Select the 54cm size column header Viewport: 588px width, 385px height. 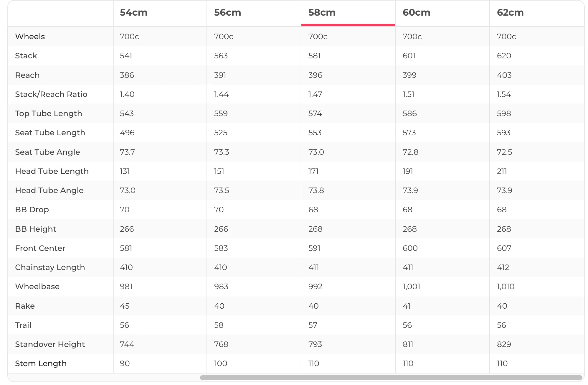coord(133,12)
